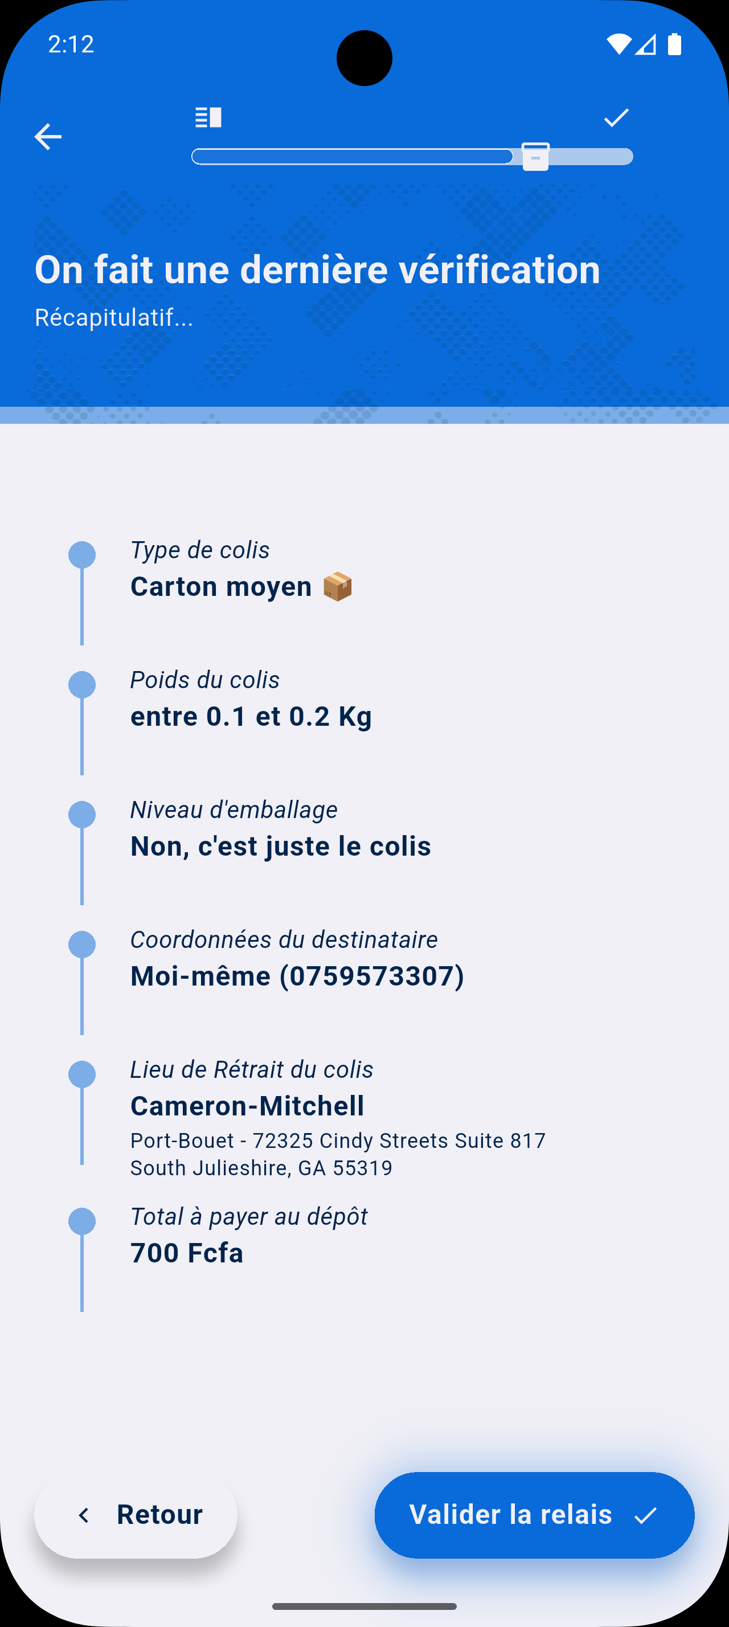The width and height of the screenshot is (729, 1627).
Task: Tap the Niveau d'emballage timeline dot
Action: pyautogui.click(x=82, y=815)
